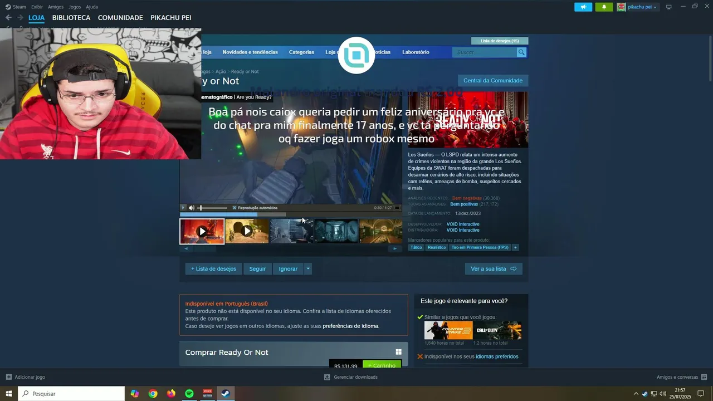The width and height of the screenshot is (713, 401).
Task: Click the Tático tag
Action: click(416, 247)
